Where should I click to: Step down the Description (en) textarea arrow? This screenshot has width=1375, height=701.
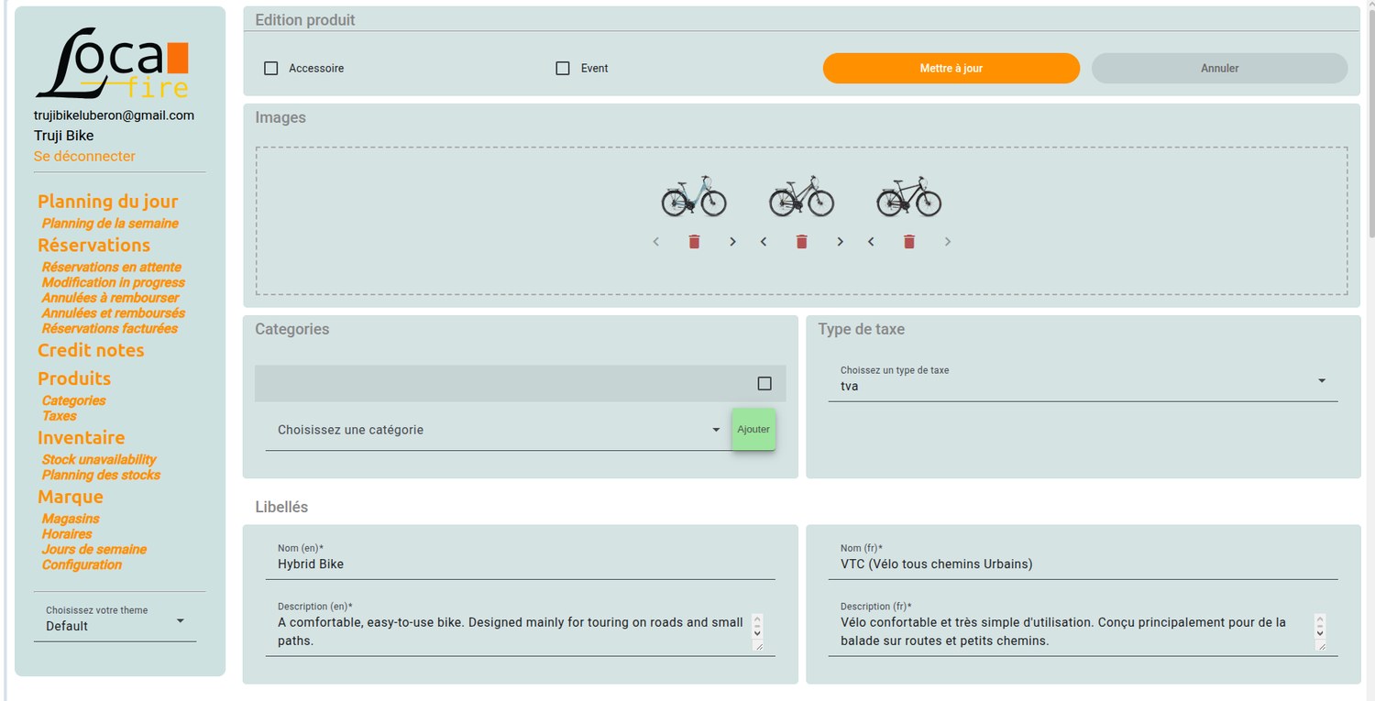pyautogui.click(x=757, y=632)
